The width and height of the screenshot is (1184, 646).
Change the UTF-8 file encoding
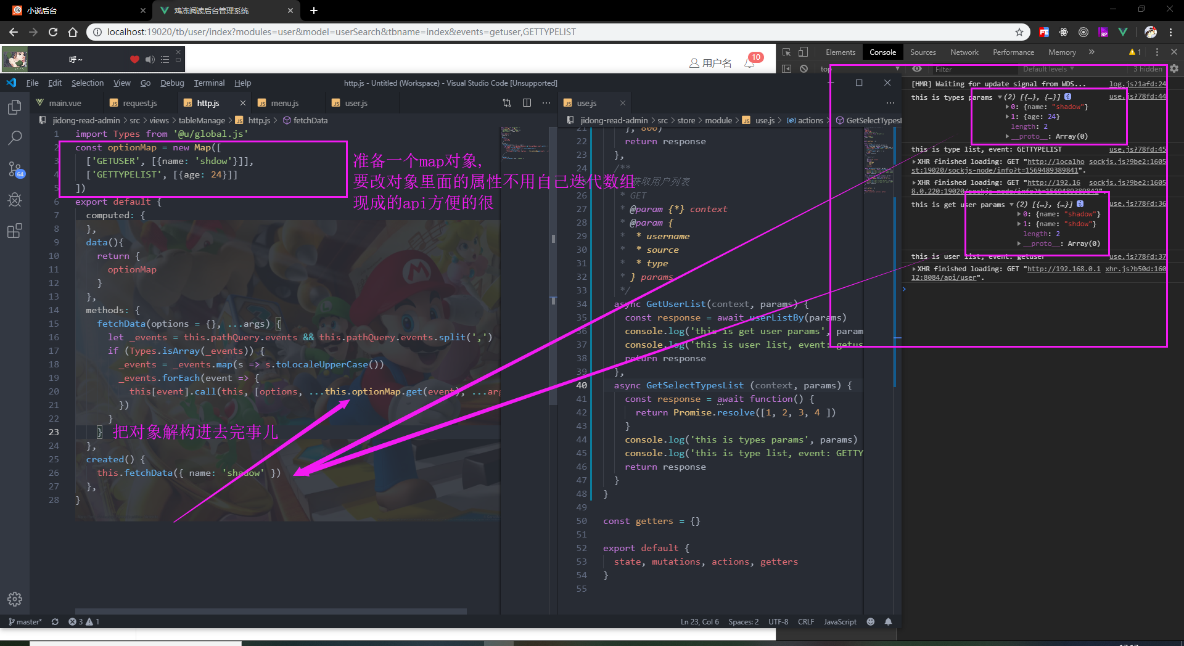click(778, 622)
